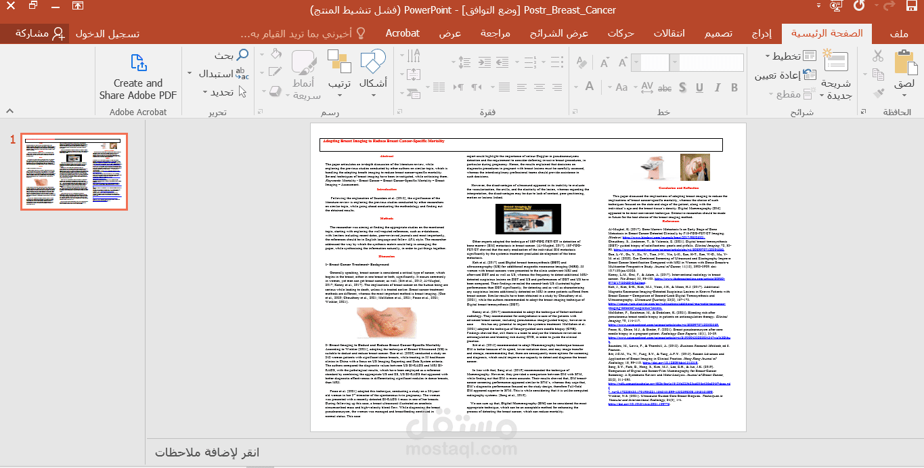Toggle Center paragraph alignment

[540, 87]
